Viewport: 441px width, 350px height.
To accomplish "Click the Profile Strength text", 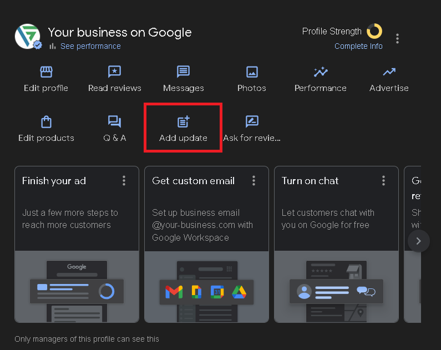I will 332,31.
